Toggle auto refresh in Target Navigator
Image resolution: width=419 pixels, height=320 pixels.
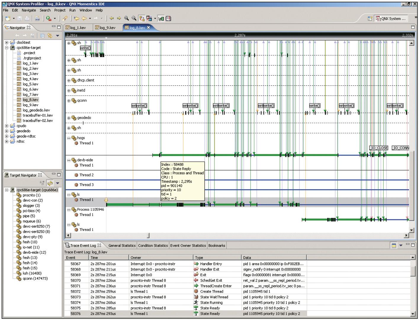50,183
